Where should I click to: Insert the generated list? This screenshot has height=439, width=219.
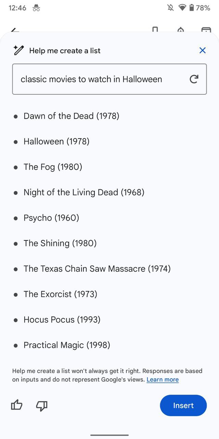point(183,405)
